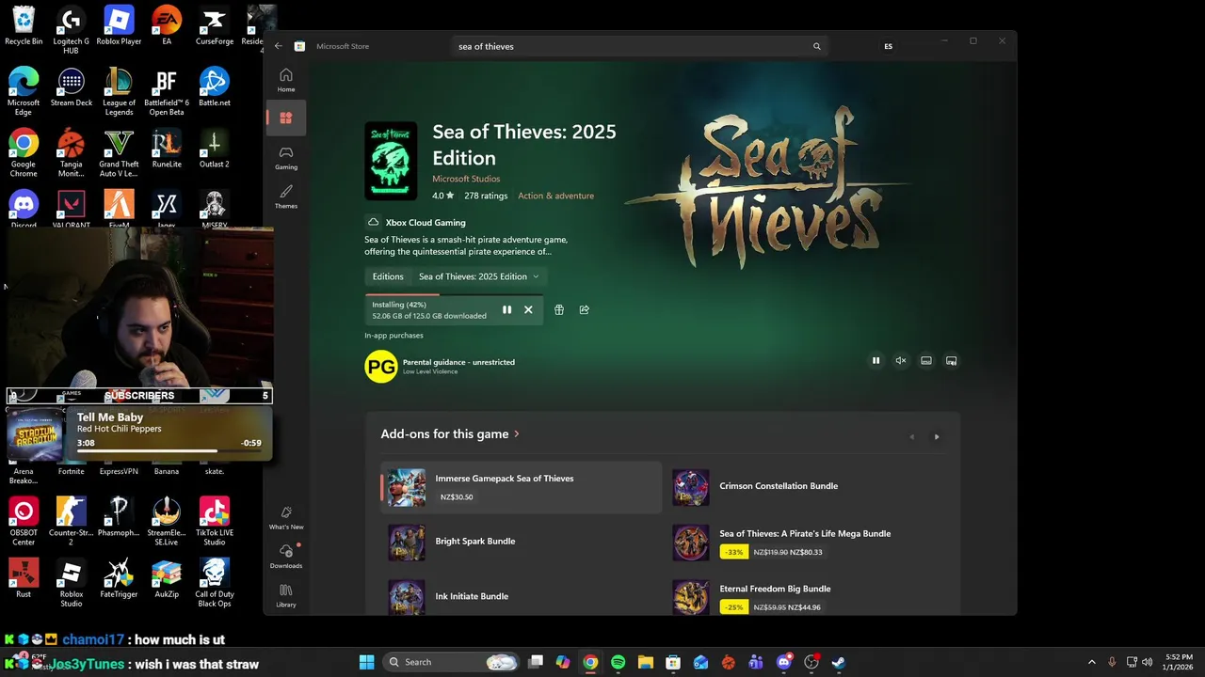Open the Outlast 2 desktop icon

pyautogui.click(x=214, y=150)
